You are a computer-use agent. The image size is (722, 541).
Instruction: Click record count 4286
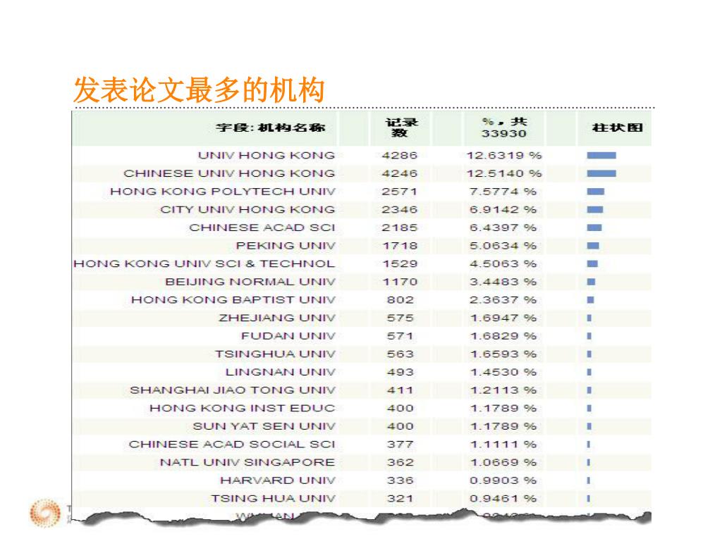pyautogui.click(x=400, y=156)
